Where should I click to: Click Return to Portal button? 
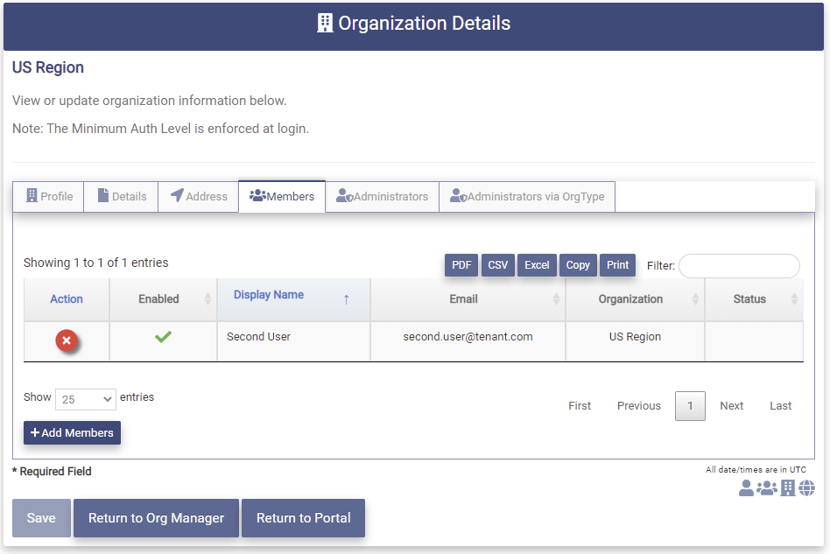(303, 518)
